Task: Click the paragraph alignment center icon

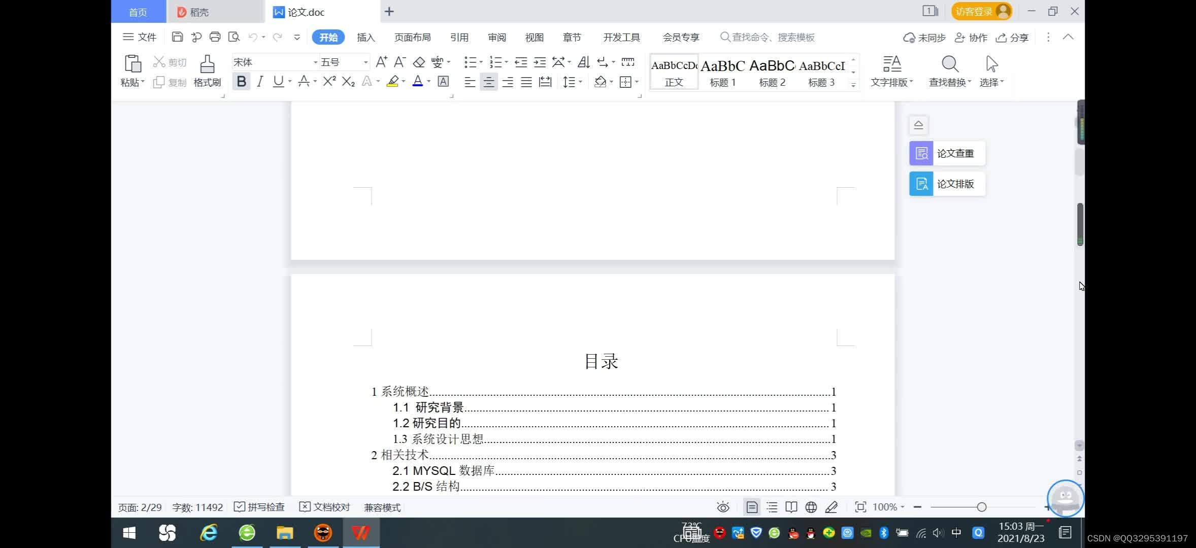Action: point(488,82)
